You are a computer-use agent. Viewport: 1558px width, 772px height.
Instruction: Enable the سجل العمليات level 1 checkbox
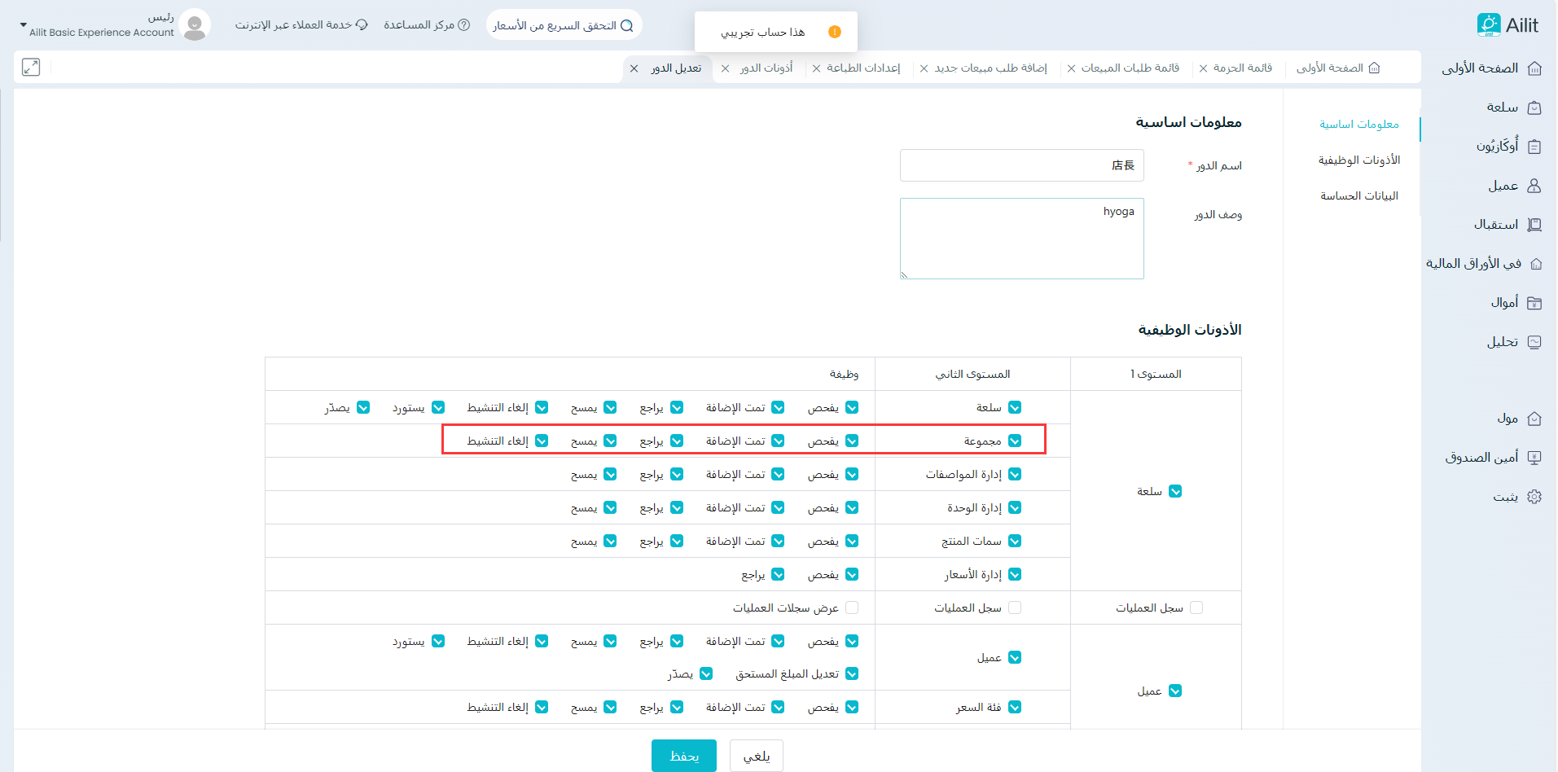(x=1196, y=608)
